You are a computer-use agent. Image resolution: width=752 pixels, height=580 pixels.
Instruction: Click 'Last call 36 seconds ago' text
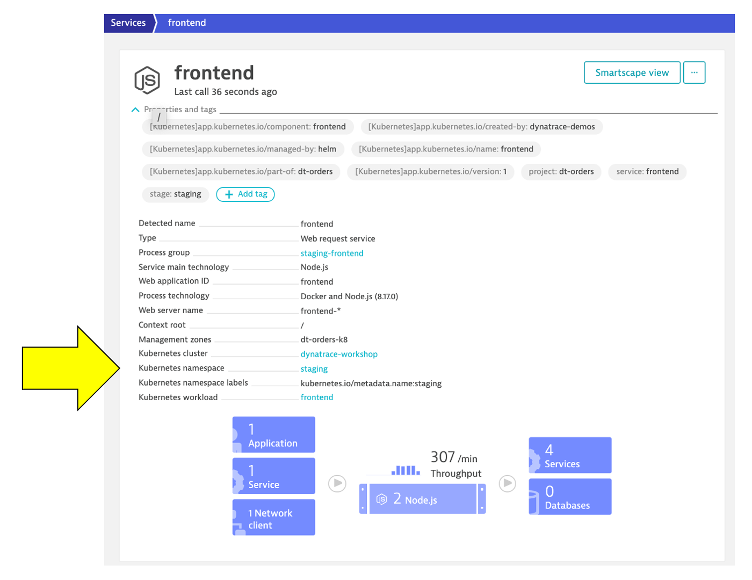pos(226,92)
